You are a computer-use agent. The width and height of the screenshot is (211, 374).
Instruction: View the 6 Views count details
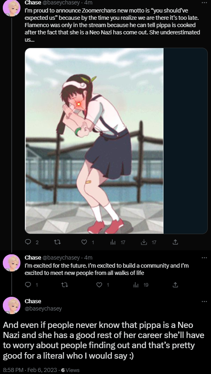tap(70, 370)
